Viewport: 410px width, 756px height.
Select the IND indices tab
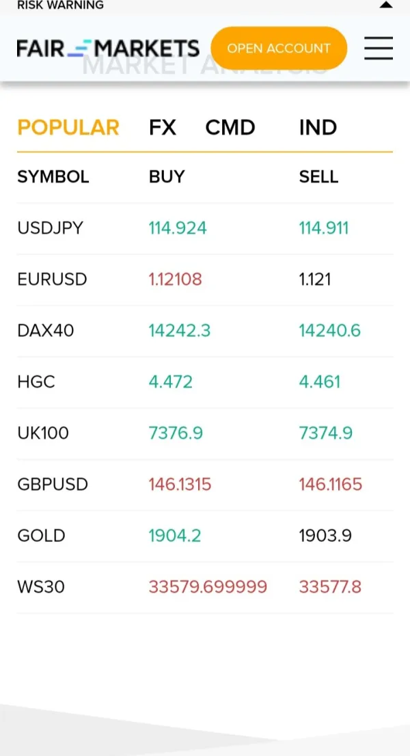pyautogui.click(x=318, y=127)
